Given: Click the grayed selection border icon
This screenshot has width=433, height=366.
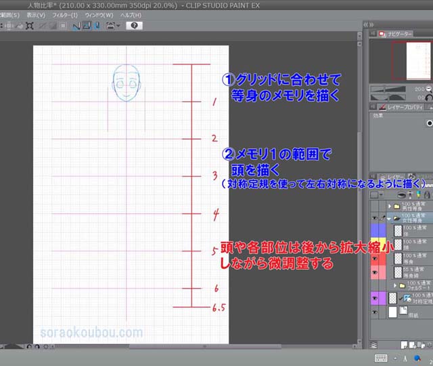Looking at the screenshot, I should [x=63, y=26].
